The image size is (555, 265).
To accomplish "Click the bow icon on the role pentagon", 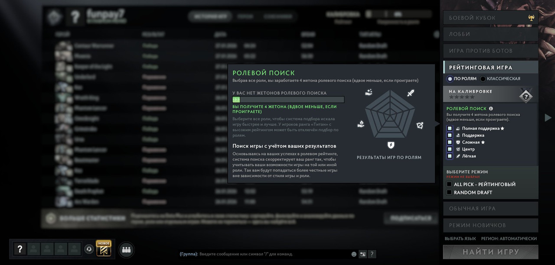I will click(x=420, y=126).
